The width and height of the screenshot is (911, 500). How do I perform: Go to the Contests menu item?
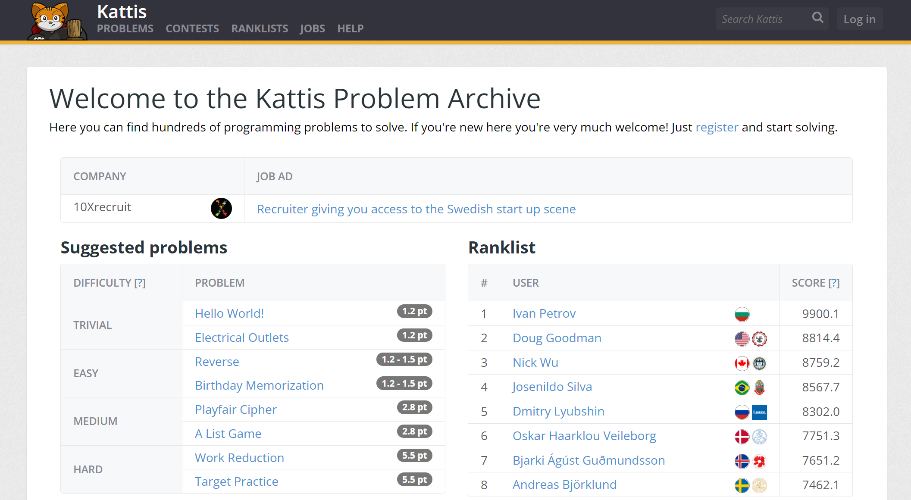pyautogui.click(x=192, y=28)
